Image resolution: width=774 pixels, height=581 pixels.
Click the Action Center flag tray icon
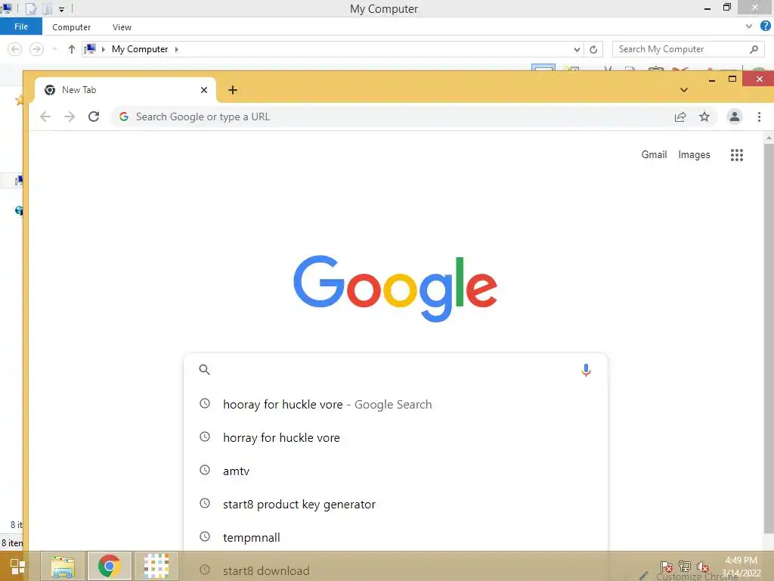pyautogui.click(x=666, y=567)
